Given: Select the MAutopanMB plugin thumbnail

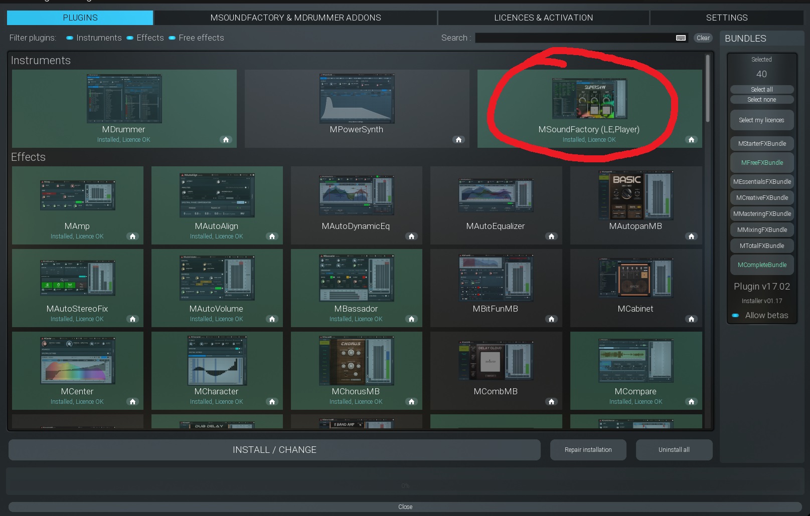Looking at the screenshot, I should point(635,195).
